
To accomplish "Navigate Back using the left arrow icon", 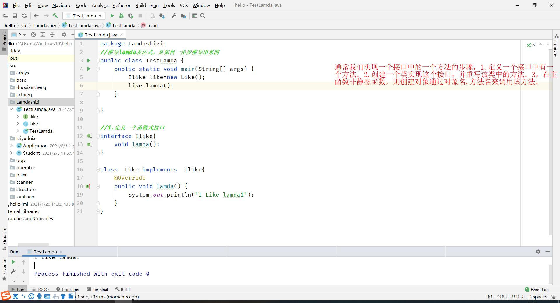I will (36, 16).
